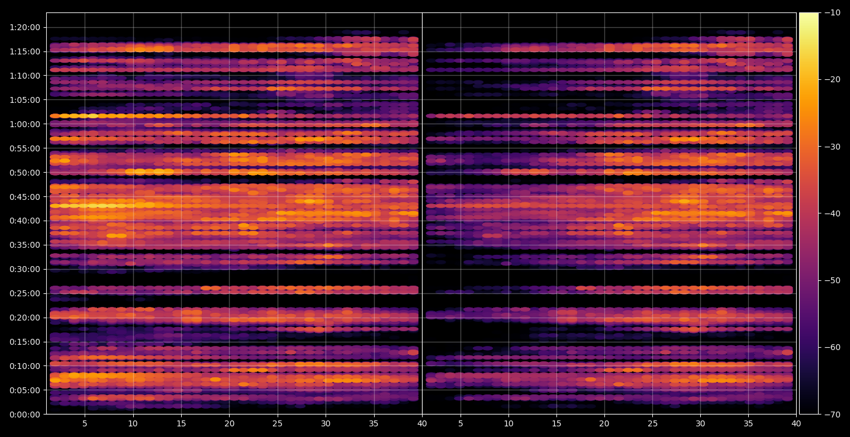Click the 0:10:00 time axis label

pyautogui.click(x=25, y=366)
